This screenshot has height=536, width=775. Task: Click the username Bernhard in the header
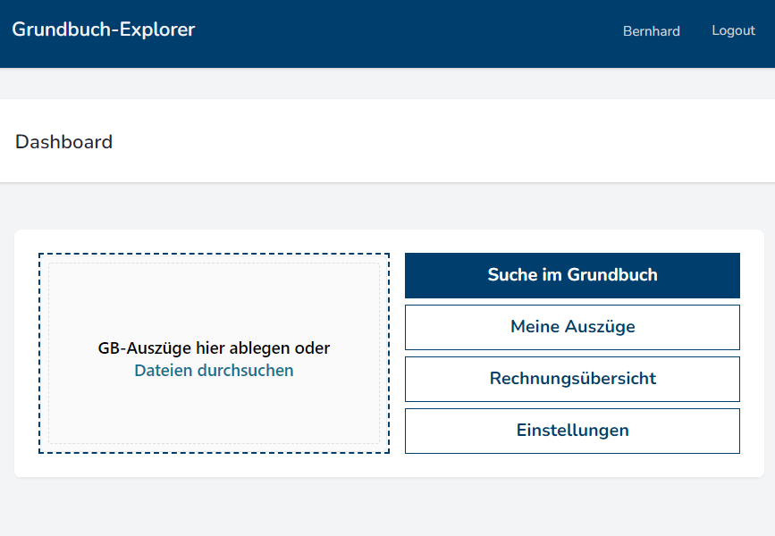652,31
